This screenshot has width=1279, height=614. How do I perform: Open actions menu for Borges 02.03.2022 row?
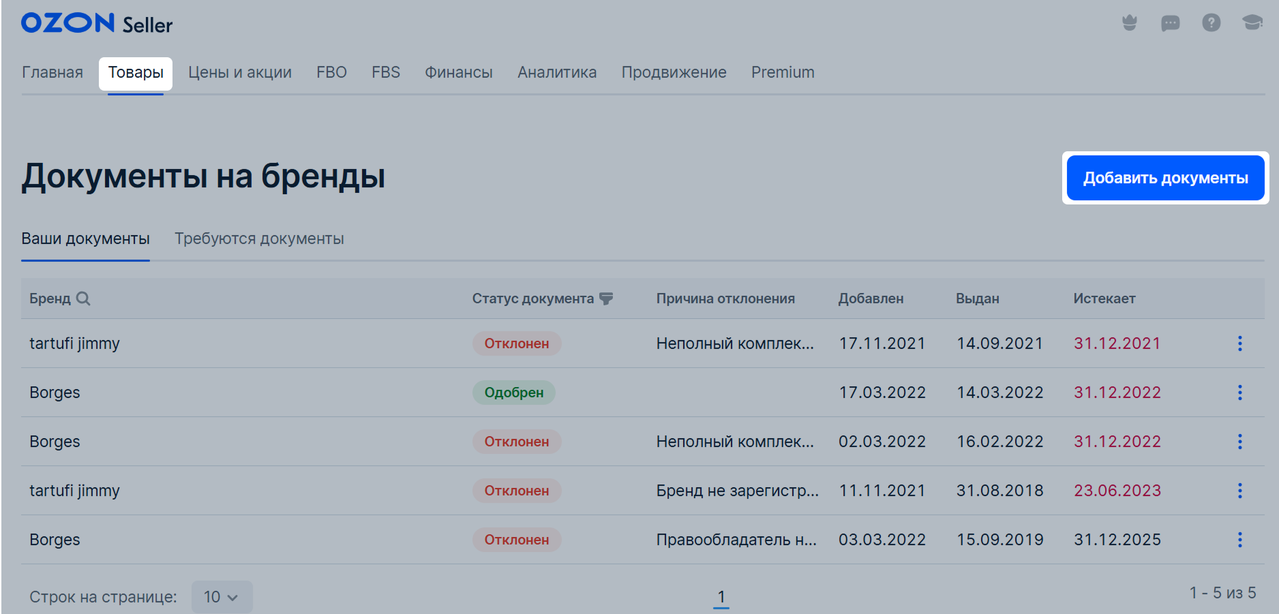(x=1240, y=442)
